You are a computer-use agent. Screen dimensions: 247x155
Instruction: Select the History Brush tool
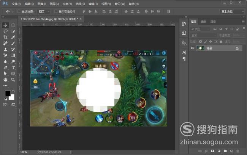tap(13, 49)
